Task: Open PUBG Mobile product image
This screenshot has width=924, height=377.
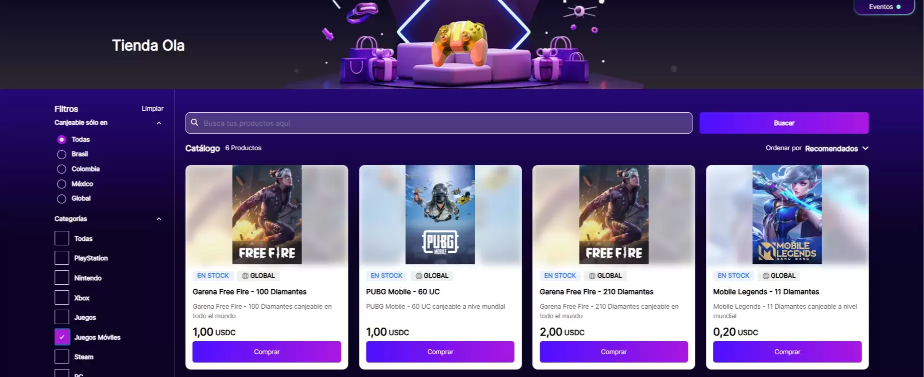Action: tap(440, 215)
